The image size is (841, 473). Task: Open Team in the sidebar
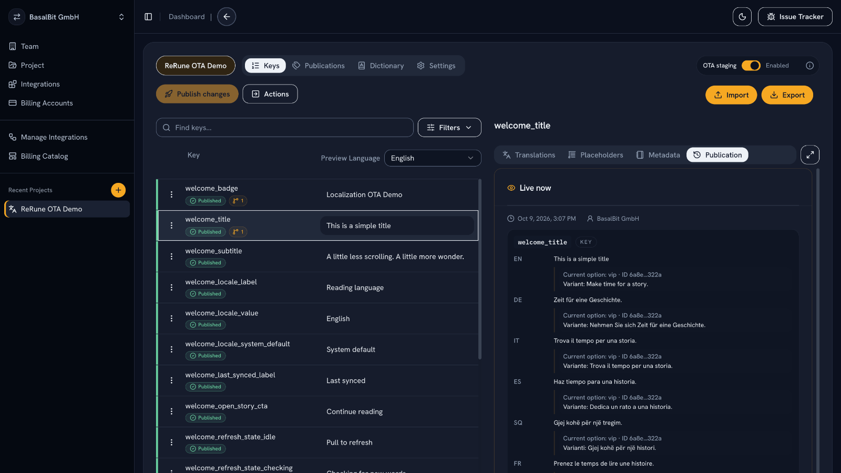coord(67,46)
